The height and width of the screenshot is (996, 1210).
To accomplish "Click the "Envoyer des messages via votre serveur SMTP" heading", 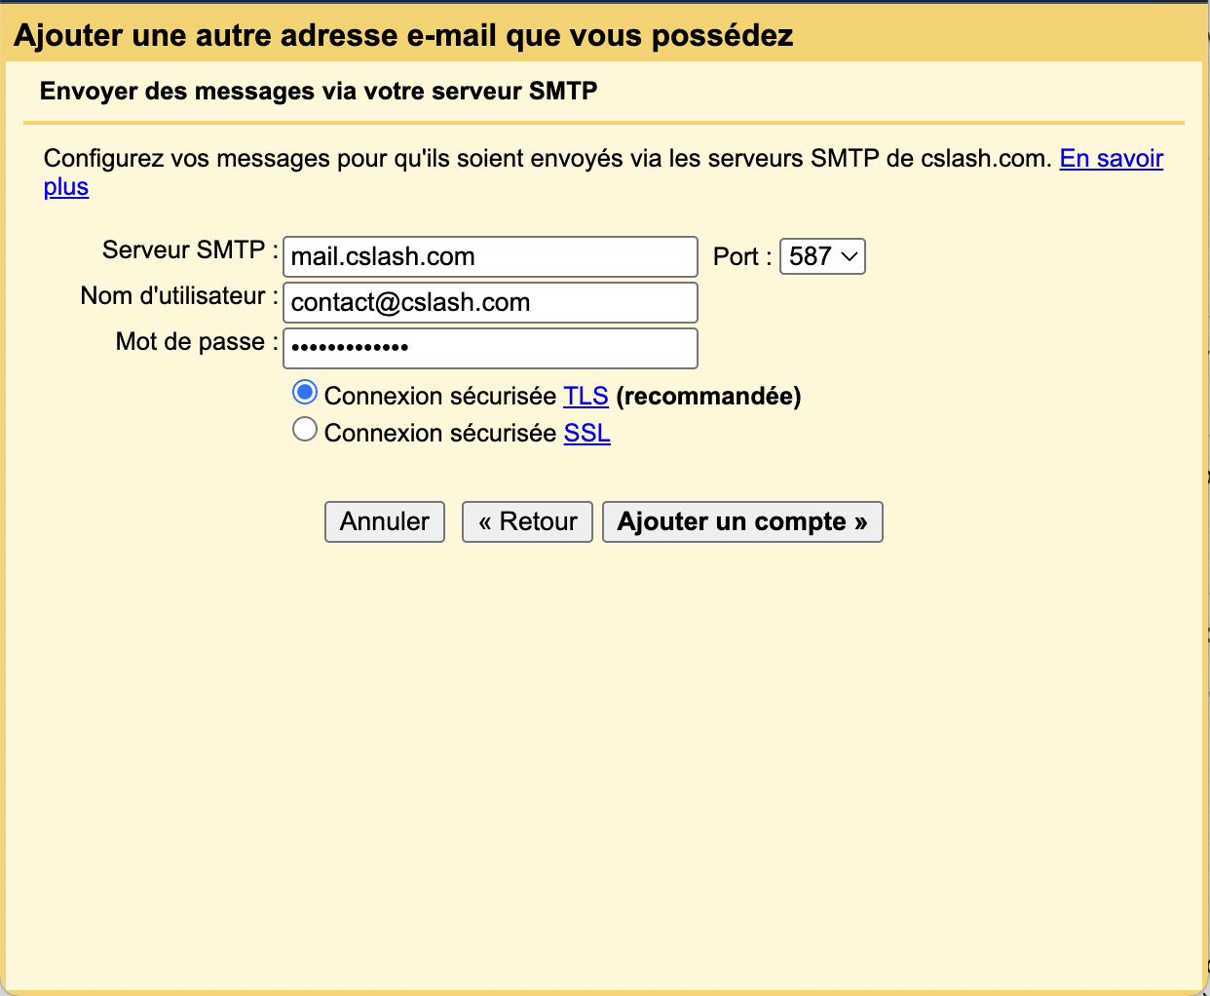I will 319,91.
